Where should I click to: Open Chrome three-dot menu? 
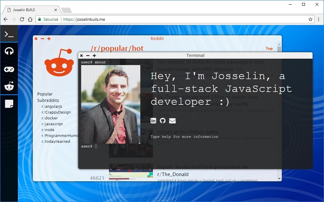319,19
